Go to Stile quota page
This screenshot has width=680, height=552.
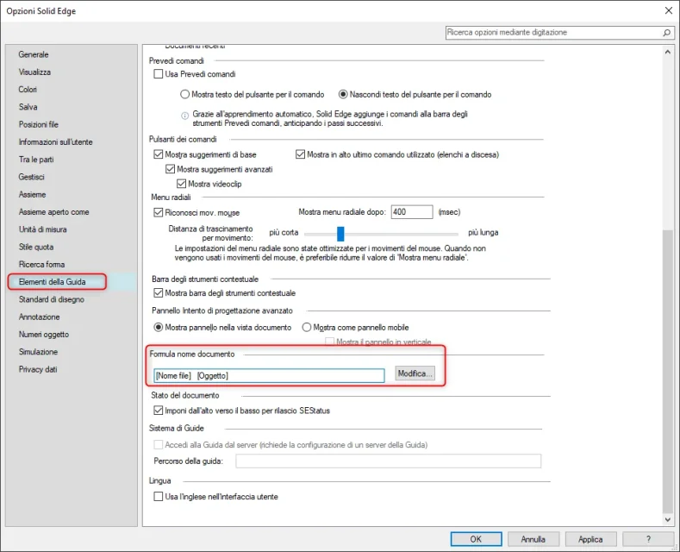36,247
